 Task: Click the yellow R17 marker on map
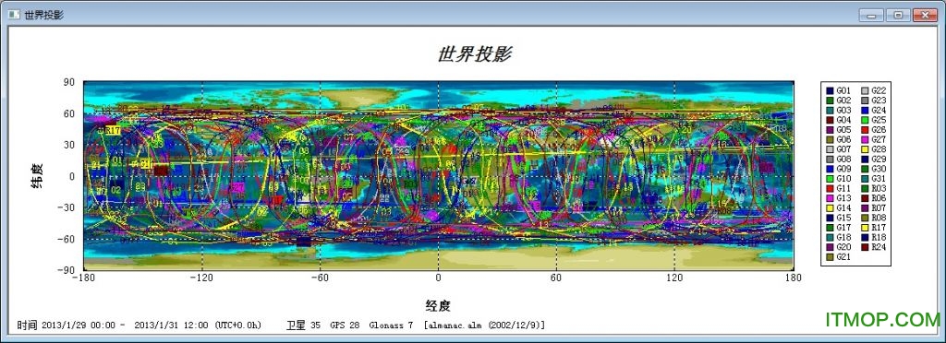113,130
